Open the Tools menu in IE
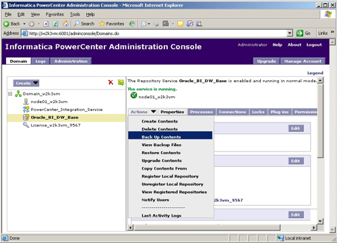 click(x=75, y=14)
